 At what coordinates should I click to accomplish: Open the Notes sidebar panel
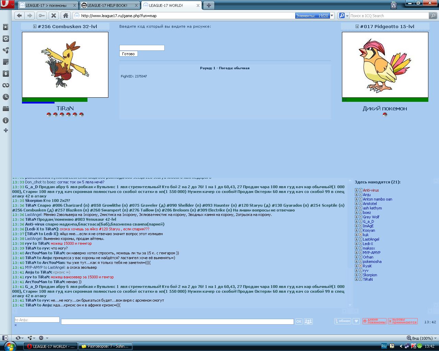click(x=5, y=62)
